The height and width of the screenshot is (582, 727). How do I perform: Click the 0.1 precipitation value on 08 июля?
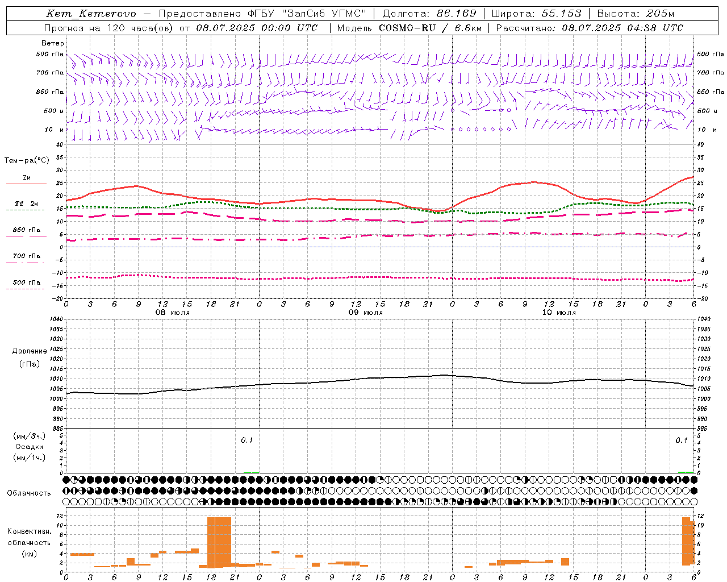click(246, 440)
